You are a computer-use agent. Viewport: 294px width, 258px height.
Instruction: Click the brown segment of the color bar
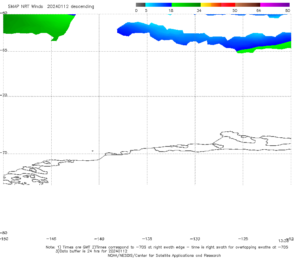248,5
